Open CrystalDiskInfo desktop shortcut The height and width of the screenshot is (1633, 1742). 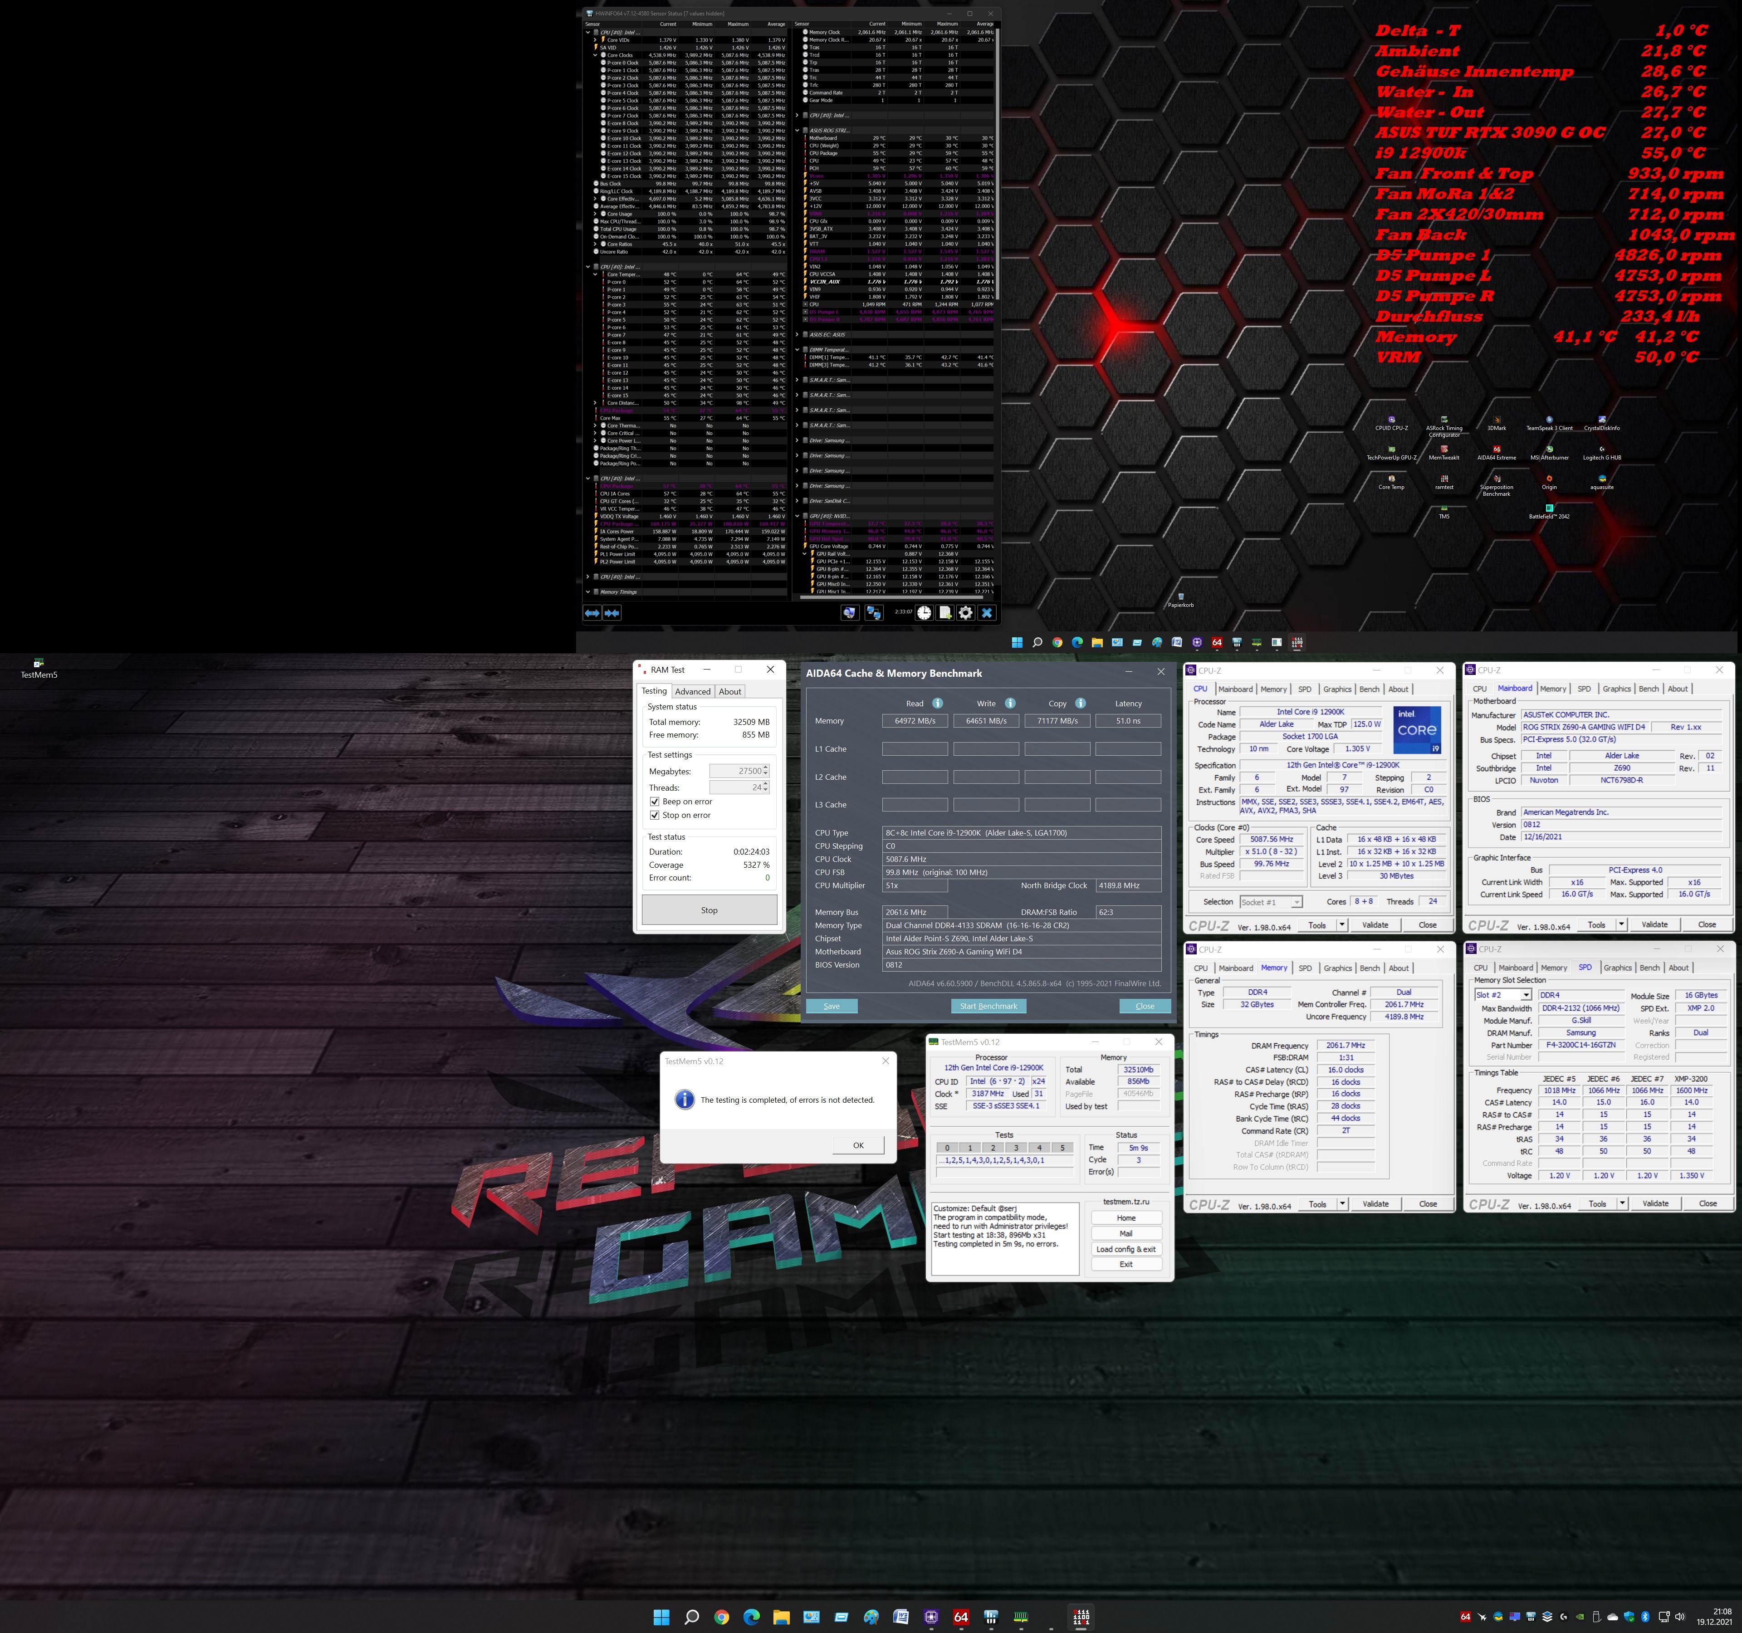[x=1602, y=423]
